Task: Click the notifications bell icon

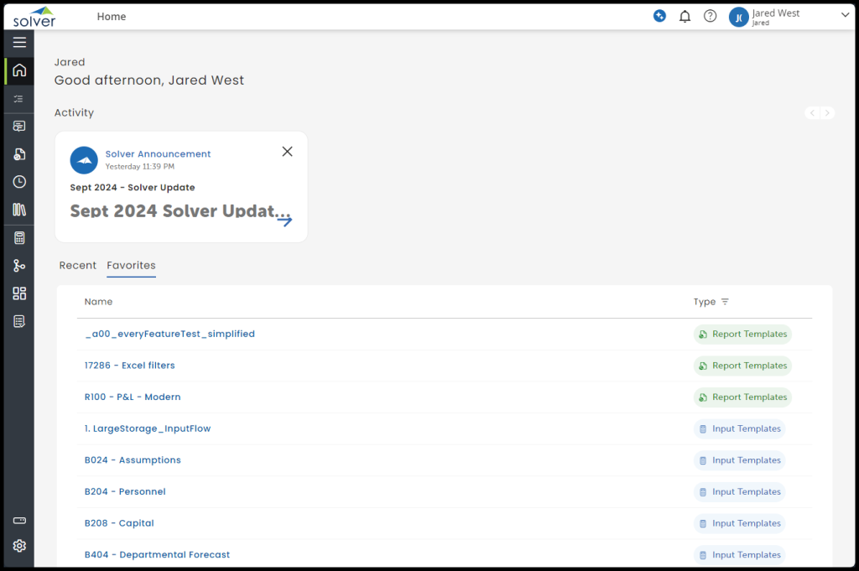Action: click(685, 16)
